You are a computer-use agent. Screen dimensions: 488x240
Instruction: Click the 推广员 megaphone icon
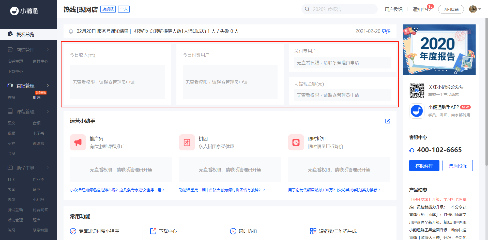click(78, 143)
